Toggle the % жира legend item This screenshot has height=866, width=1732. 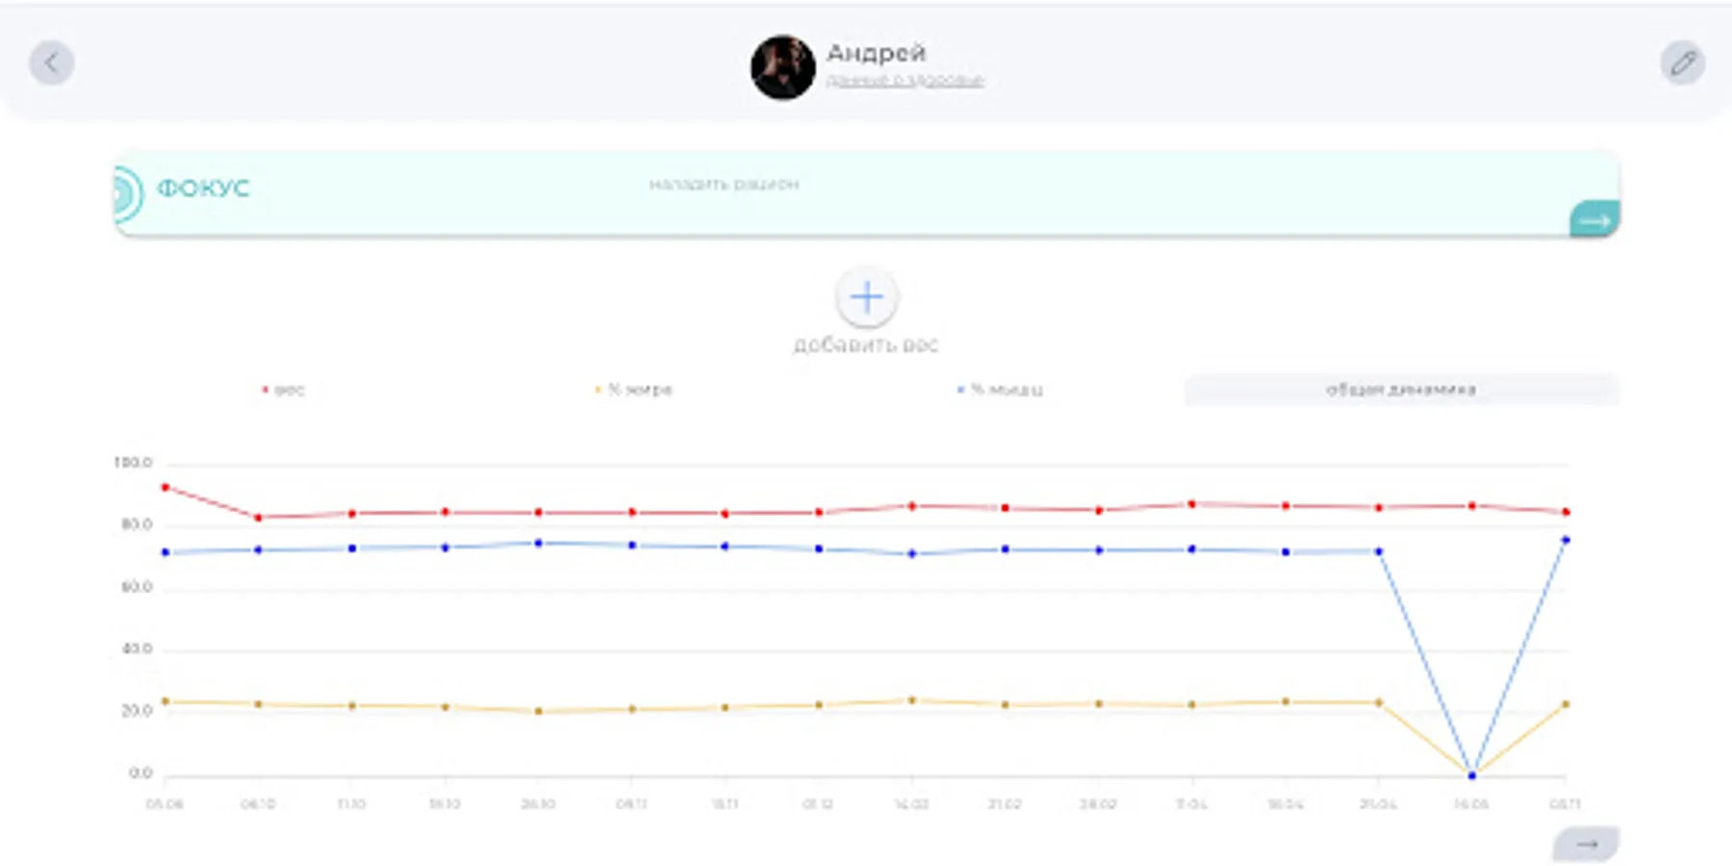coord(634,390)
